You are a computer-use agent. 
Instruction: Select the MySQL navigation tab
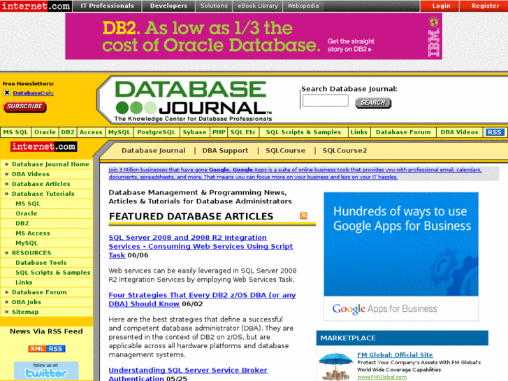tap(119, 132)
